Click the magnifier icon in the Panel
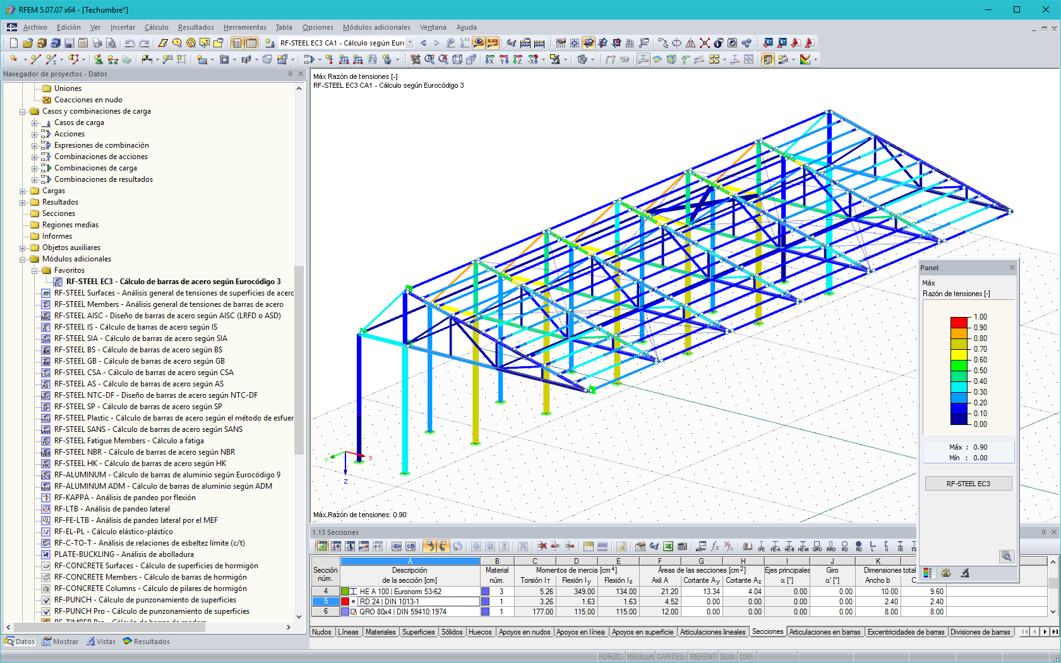Image resolution: width=1061 pixels, height=663 pixels. [x=1006, y=556]
